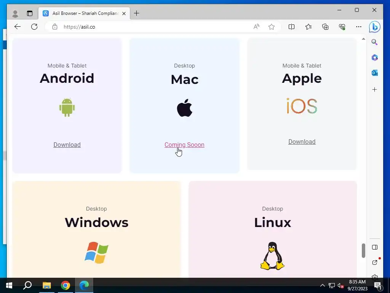The height and width of the screenshot is (293, 390).
Task: Click the Edge taskbar icon
Action: 84,285
